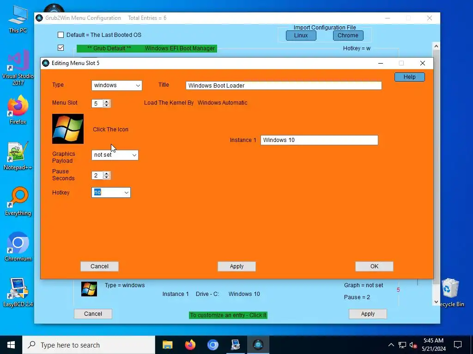Increase the Pause Seconds value
Screen dimensions: 473x354
106,173
